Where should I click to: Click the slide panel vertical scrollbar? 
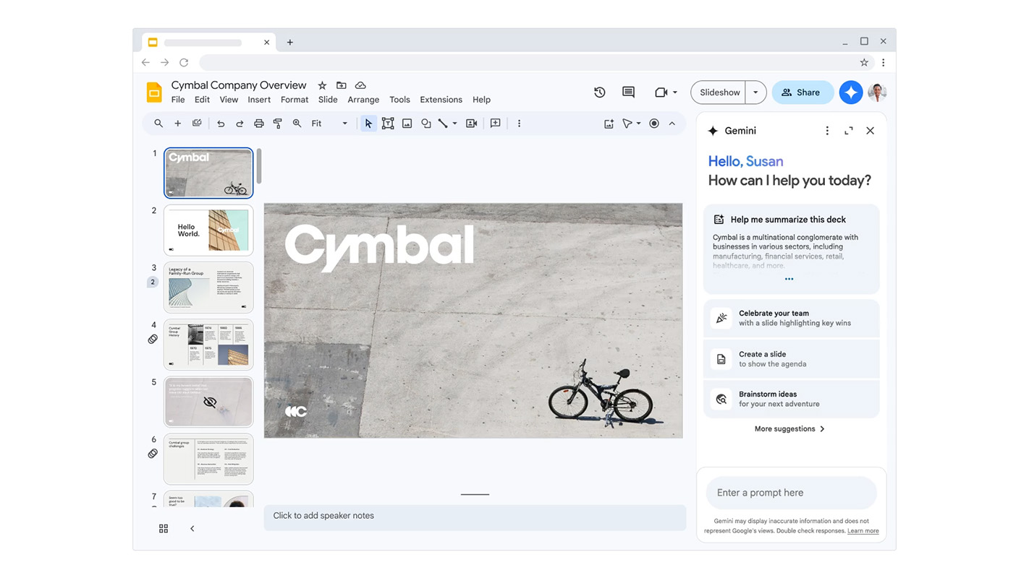(x=259, y=166)
